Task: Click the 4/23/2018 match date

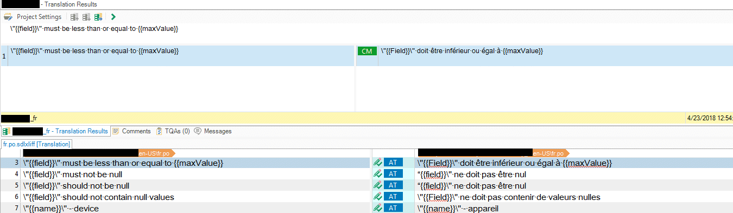Action: (x=710, y=118)
